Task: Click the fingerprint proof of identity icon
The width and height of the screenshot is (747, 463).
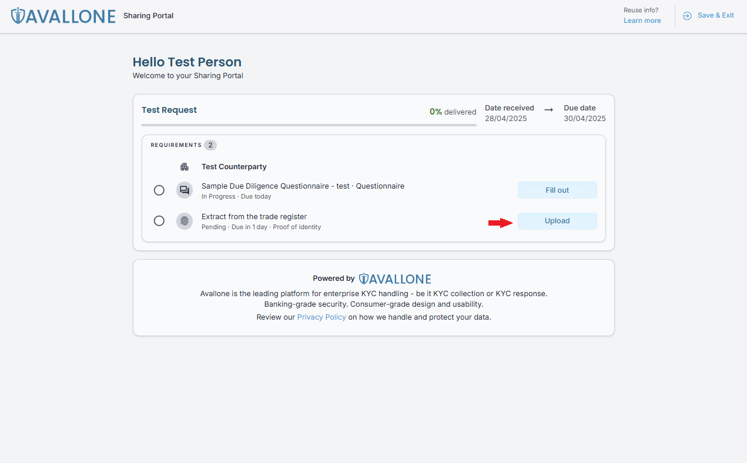Action: coord(185,221)
